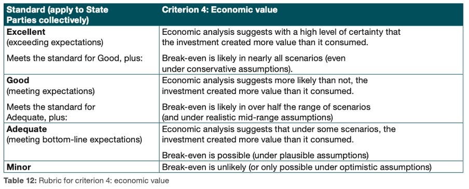469x189 pixels.
Task: Click the 'Table 12' caption below table
Action: coord(86,181)
